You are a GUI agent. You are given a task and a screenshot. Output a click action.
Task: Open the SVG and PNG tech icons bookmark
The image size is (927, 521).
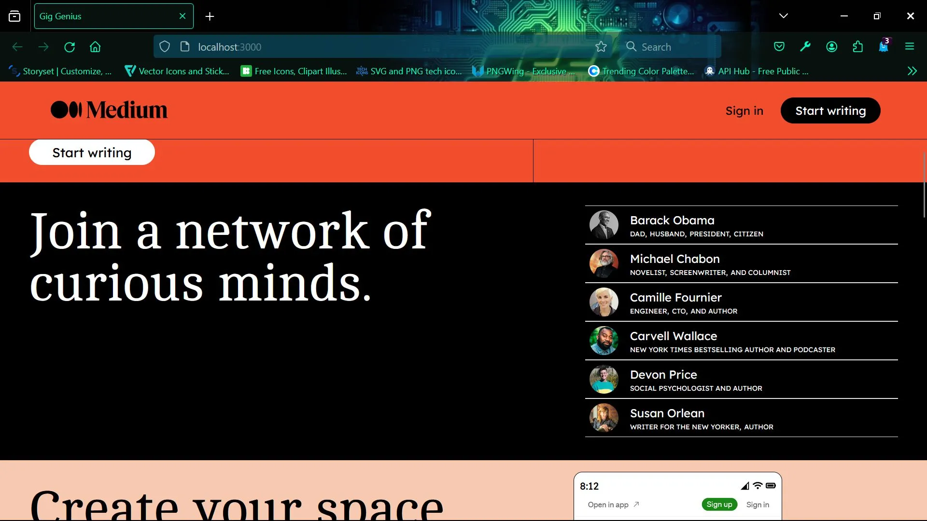409,71
